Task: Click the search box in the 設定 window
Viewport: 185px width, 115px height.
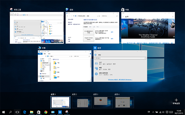Action: [x=120, y=58]
